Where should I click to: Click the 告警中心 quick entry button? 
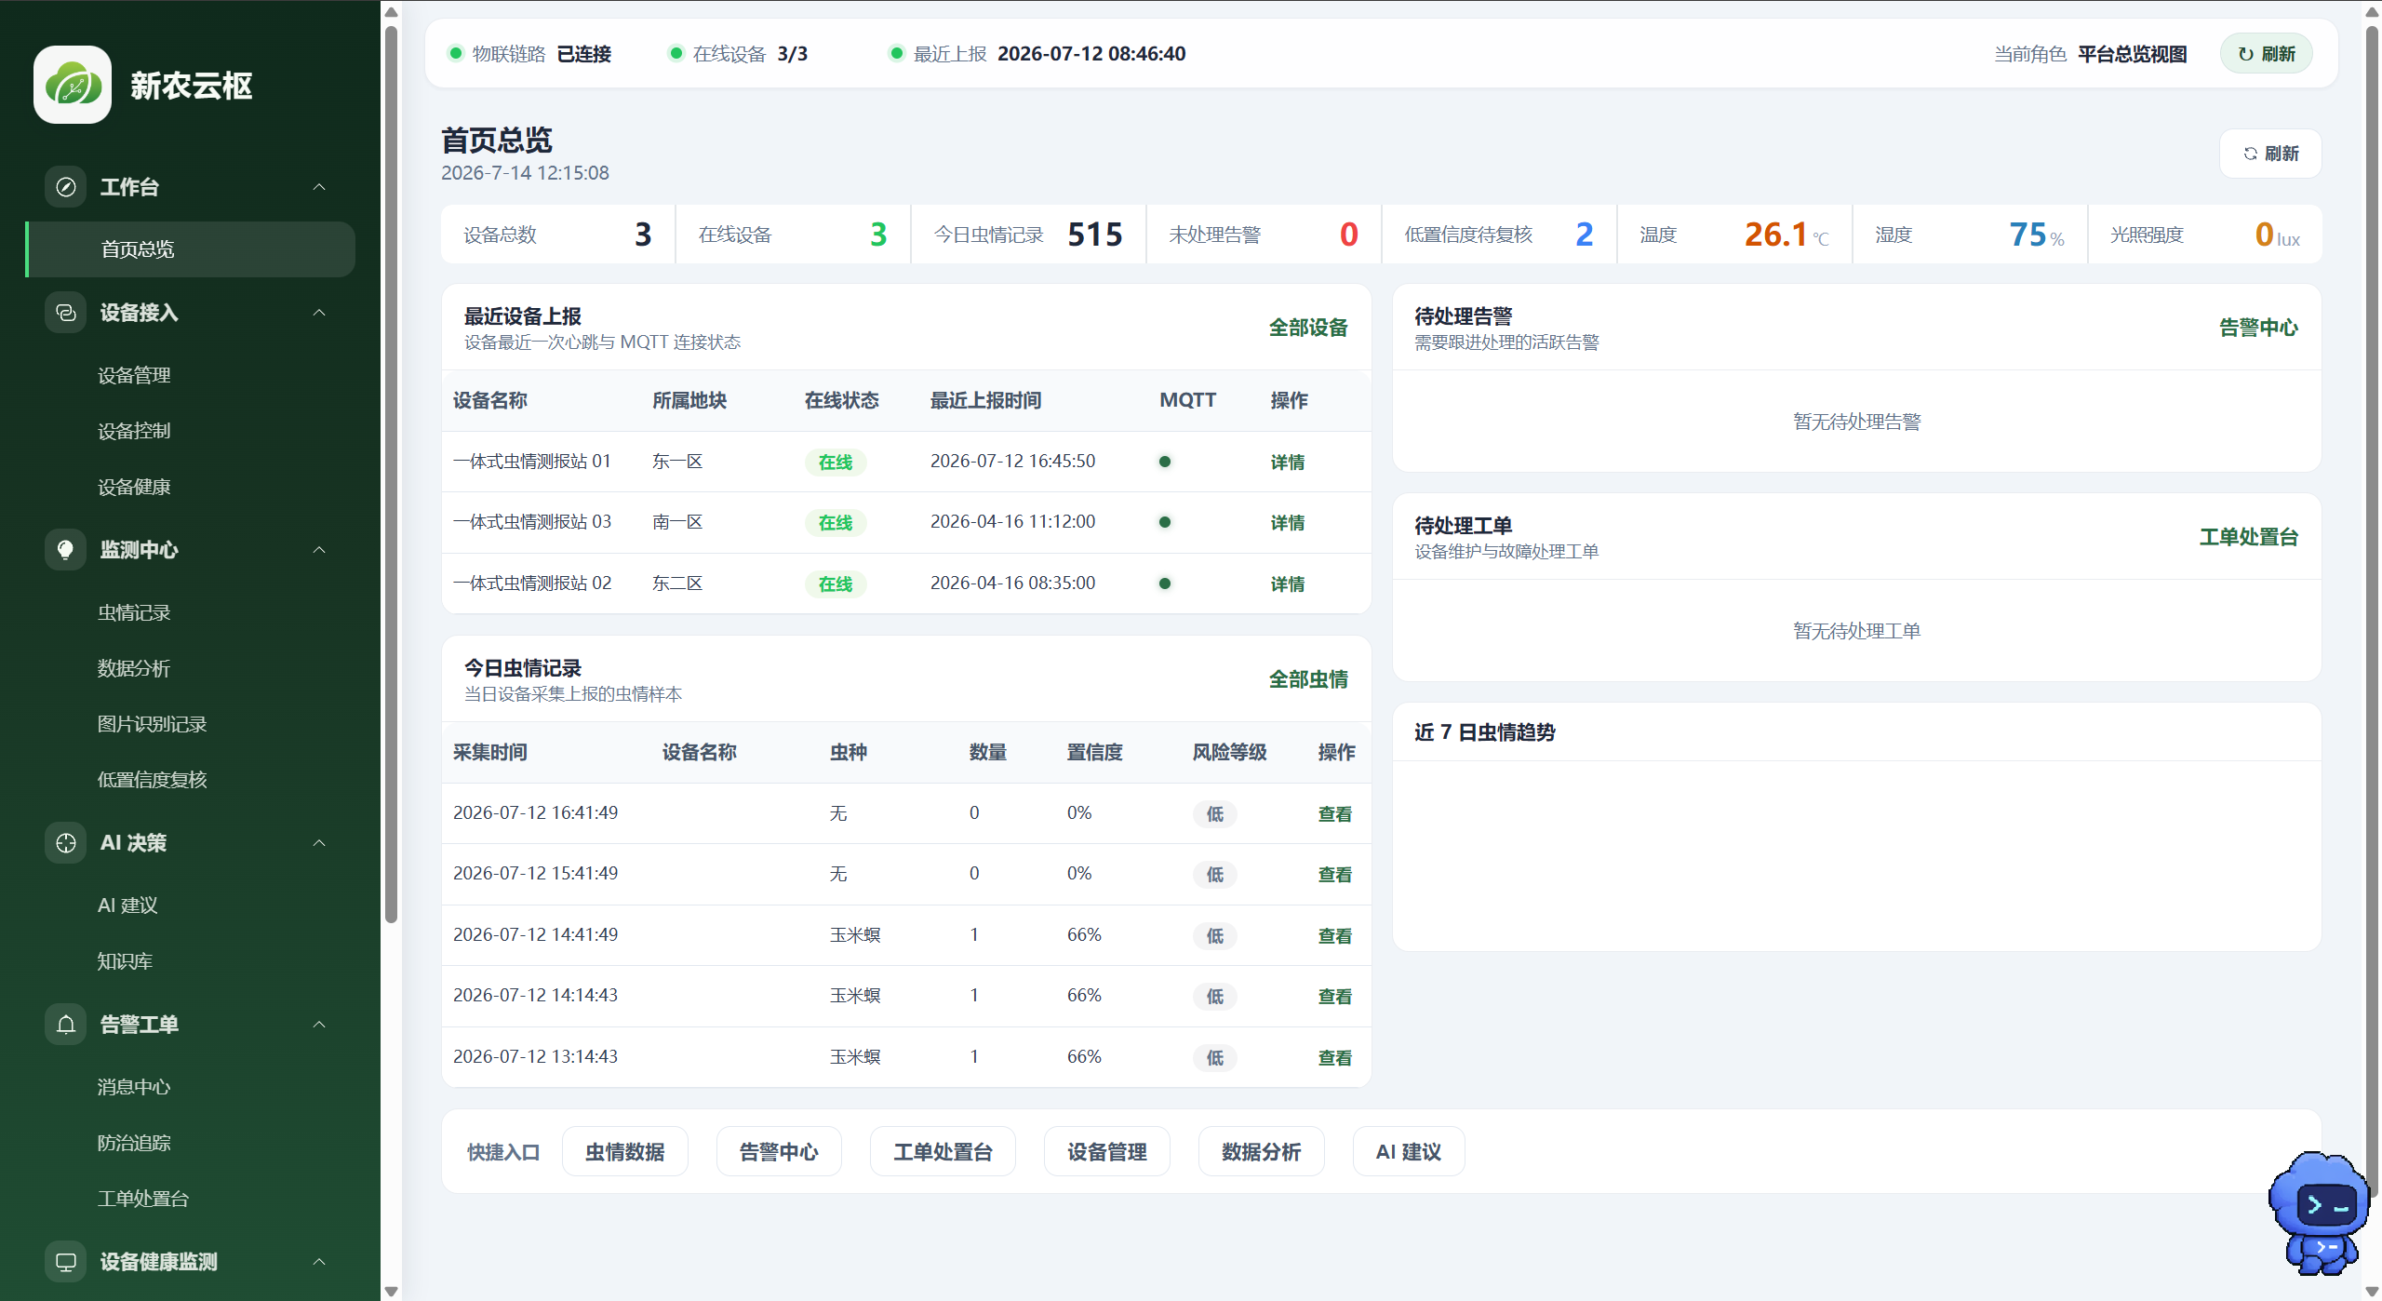tap(779, 1152)
